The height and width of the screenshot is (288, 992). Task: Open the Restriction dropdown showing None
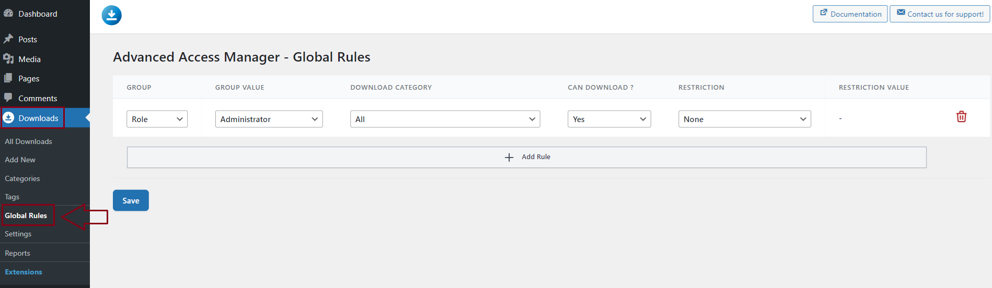pyautogui.click(x=744, y=119)
